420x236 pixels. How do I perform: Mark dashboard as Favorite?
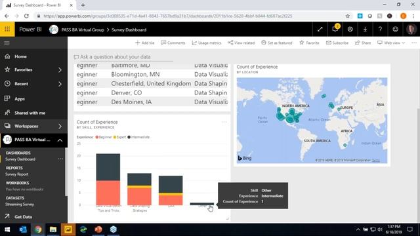click(x=309, y=43)
